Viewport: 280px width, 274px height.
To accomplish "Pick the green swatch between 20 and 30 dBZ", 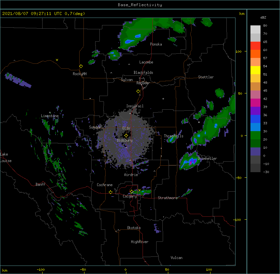I will click(x=255, y=135).
